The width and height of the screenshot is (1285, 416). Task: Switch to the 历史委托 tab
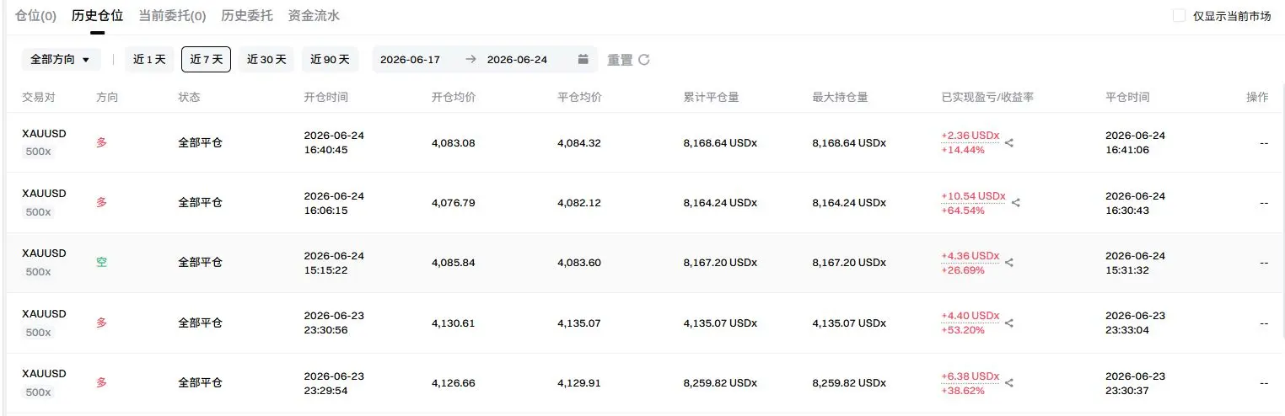(x=247, y=15)
